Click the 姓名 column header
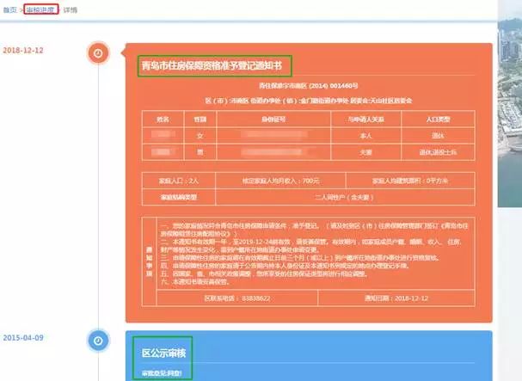Image resolution: width=522 pixels, height=381 pixels. pyautogui.click(x=163, y=119)
